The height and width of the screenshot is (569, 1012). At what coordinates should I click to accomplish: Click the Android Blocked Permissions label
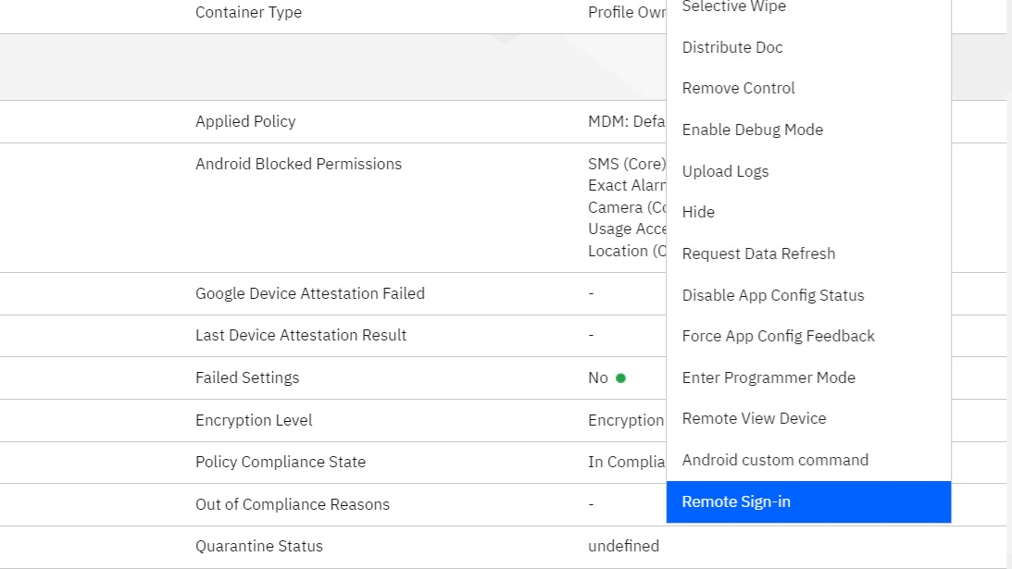[x=298, y=164]
